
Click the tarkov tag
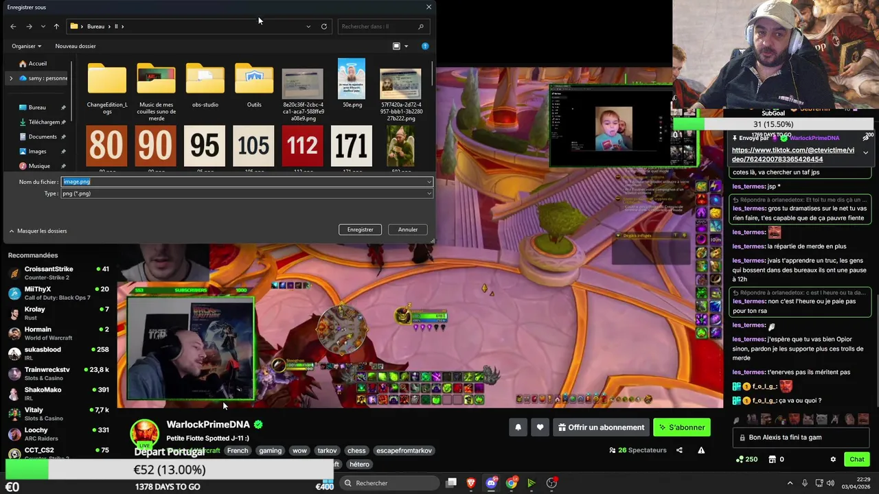pyautogui.click(x=327, y=451)
